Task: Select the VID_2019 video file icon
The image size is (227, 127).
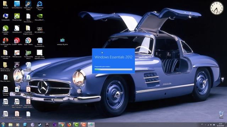Action: (39, 30)
